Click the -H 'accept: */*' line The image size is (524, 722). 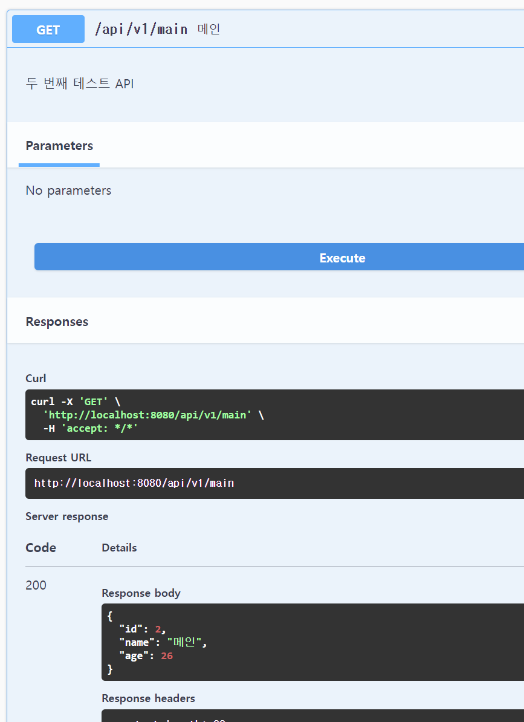(90, 428)
